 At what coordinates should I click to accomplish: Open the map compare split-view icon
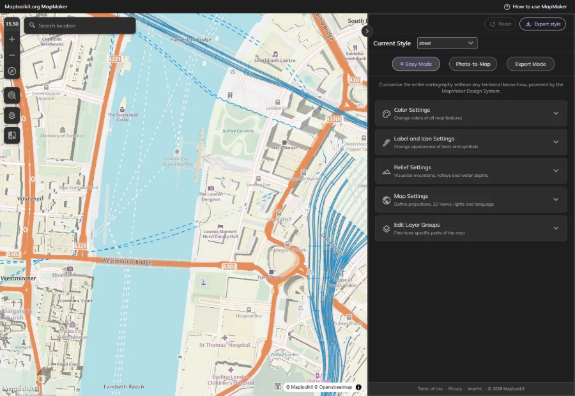point(11,135)
